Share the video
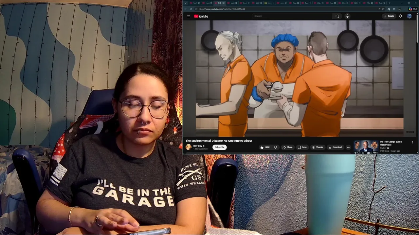The width and height of the screenshot is (419, 235). coord(287,147)
